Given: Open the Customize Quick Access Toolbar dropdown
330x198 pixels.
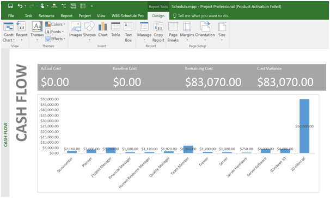Looking at the screenshot, I should pyautogui.click(x=92, y=6).
